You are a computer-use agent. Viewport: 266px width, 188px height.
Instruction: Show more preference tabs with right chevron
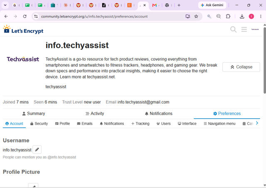click(257, 123)
